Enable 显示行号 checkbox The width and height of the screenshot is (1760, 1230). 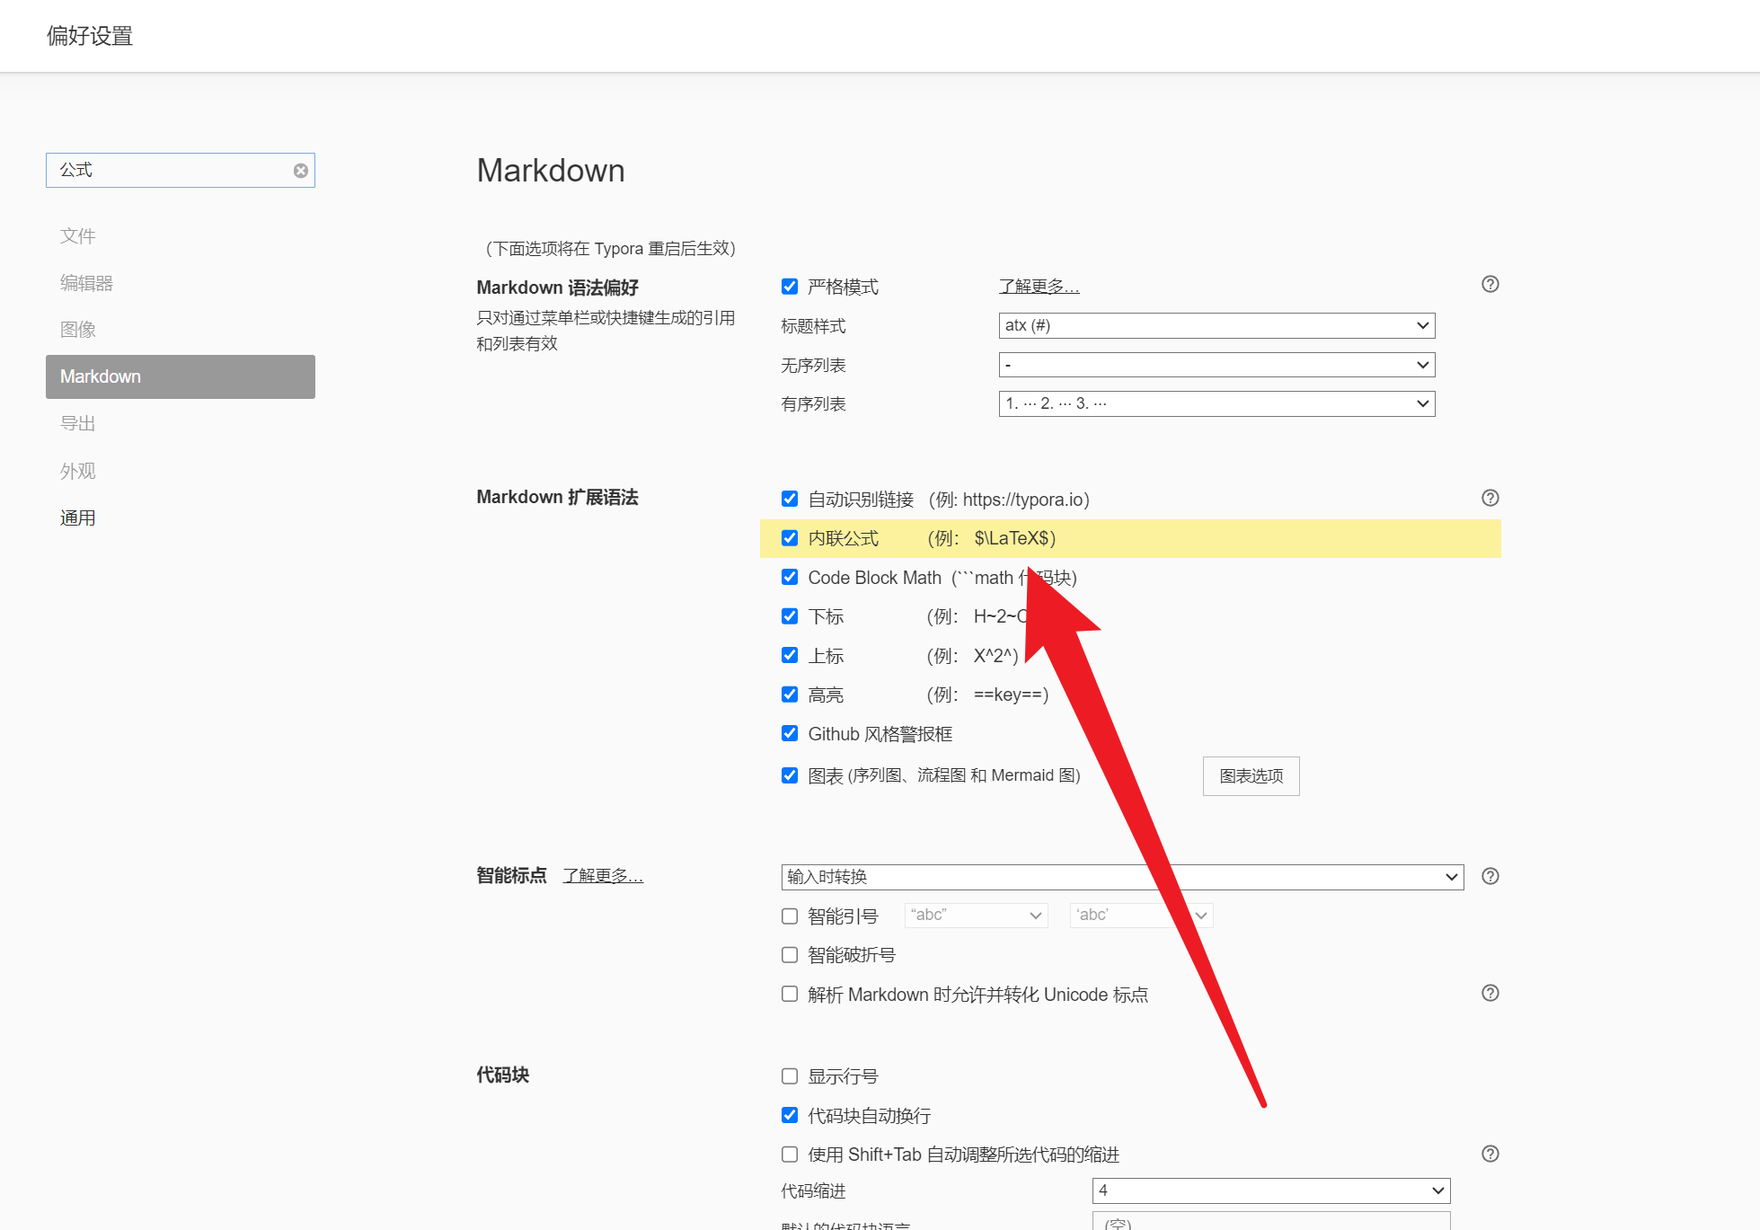pos(790,1076)
